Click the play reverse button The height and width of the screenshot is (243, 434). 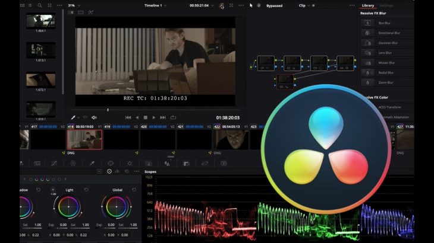[137, 117]
